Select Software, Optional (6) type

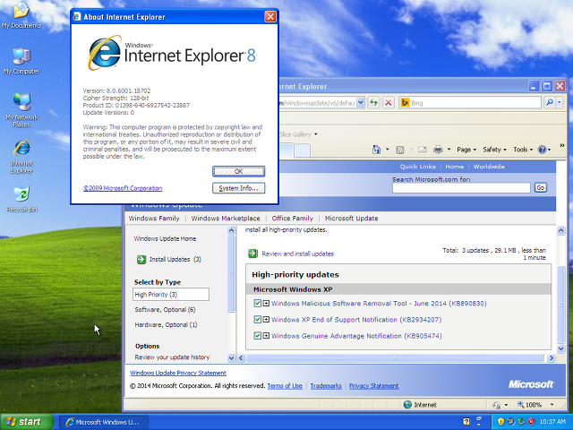pos(165,309)
